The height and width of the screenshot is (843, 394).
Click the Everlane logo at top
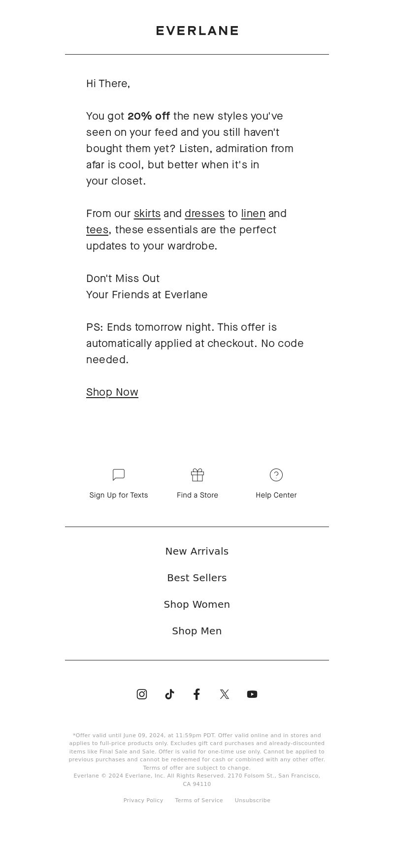pyautogui.click(x=197, y=31)
